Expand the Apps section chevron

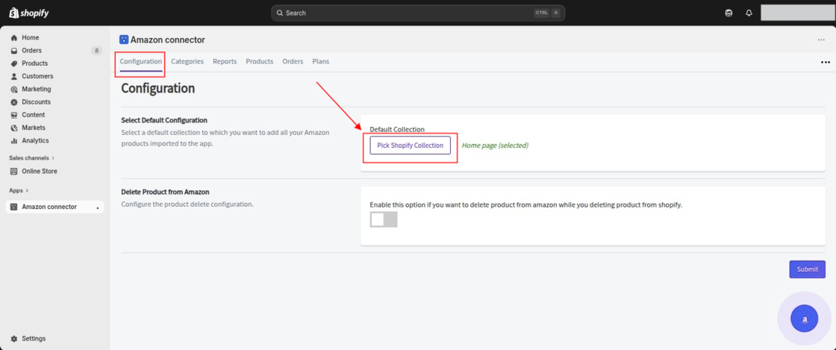(x=27, y=190)
